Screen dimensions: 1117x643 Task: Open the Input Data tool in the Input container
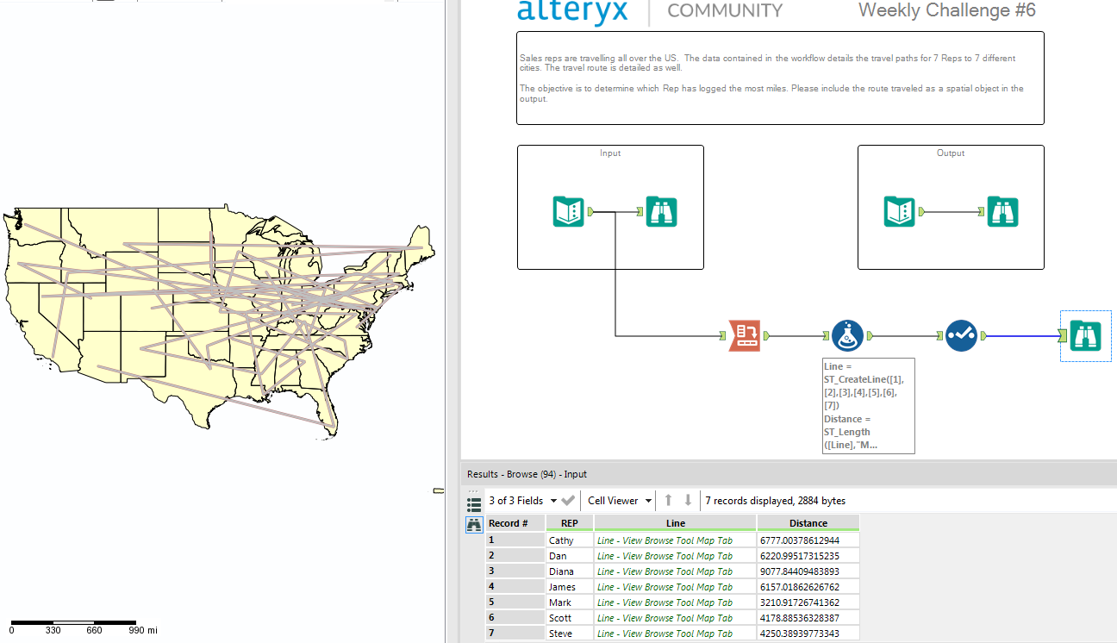(568, 211)
